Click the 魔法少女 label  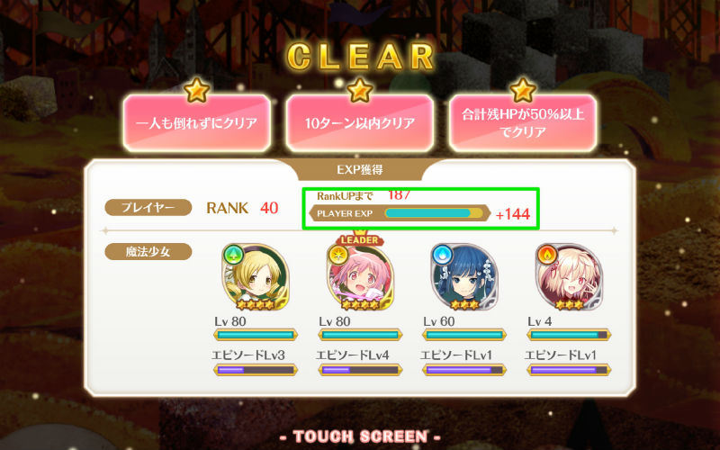tap(148, 252)
